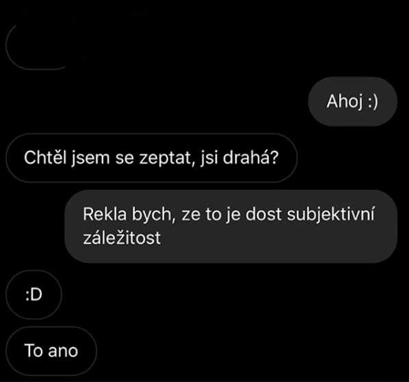The image size is (409, 382).
Task: Select the 'Rekla bych, ze to je dost' reply bubble
Action: pos(231,226)
